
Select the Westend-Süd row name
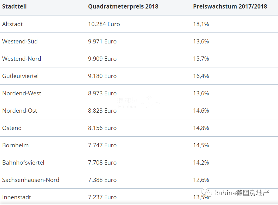(20, 41)
